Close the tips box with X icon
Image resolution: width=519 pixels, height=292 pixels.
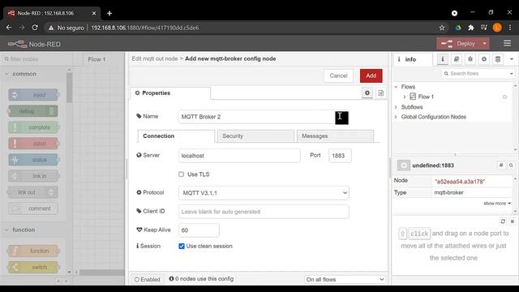(x=513, y=221)
